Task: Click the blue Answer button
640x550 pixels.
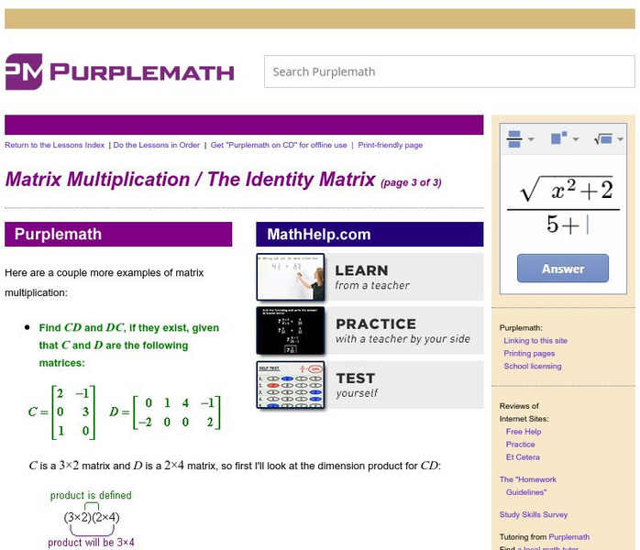Action: (563, 269)
